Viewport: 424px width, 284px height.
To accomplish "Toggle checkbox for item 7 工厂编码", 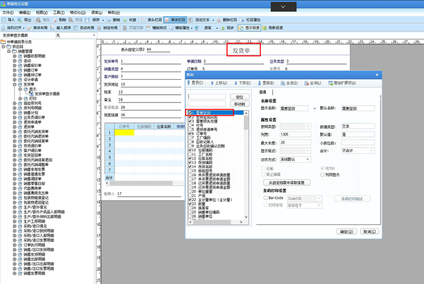I will pos(190,138).
